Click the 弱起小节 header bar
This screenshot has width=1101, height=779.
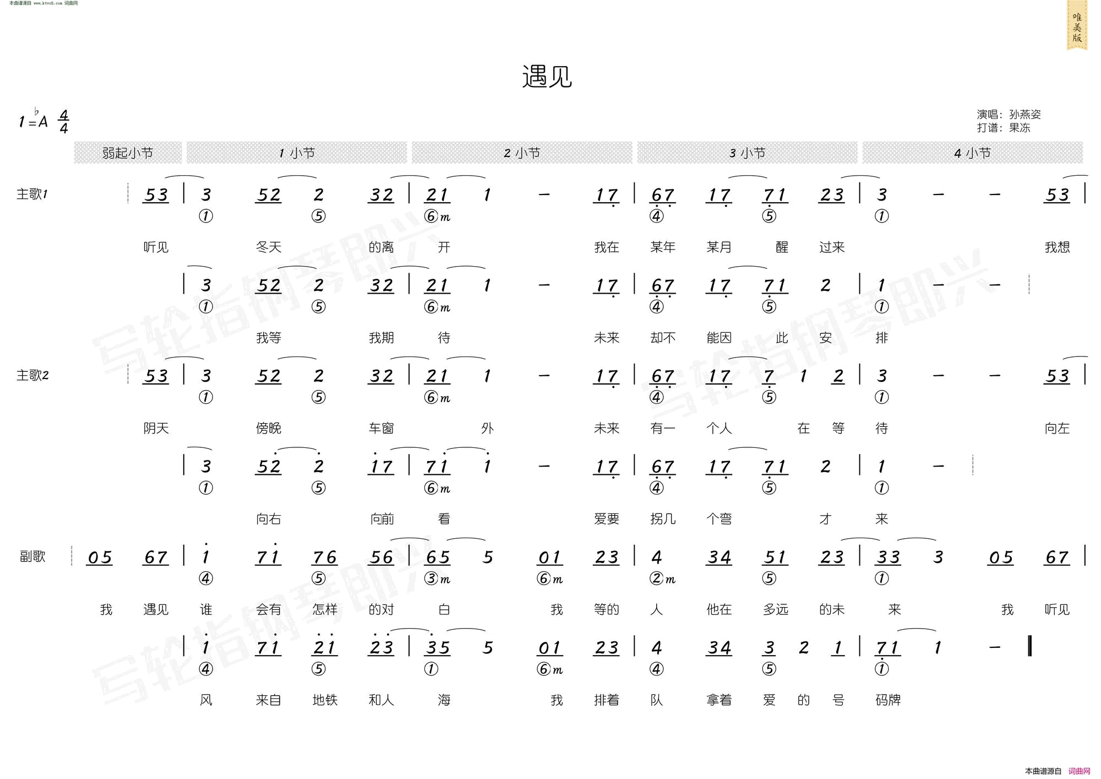(128, 153)
